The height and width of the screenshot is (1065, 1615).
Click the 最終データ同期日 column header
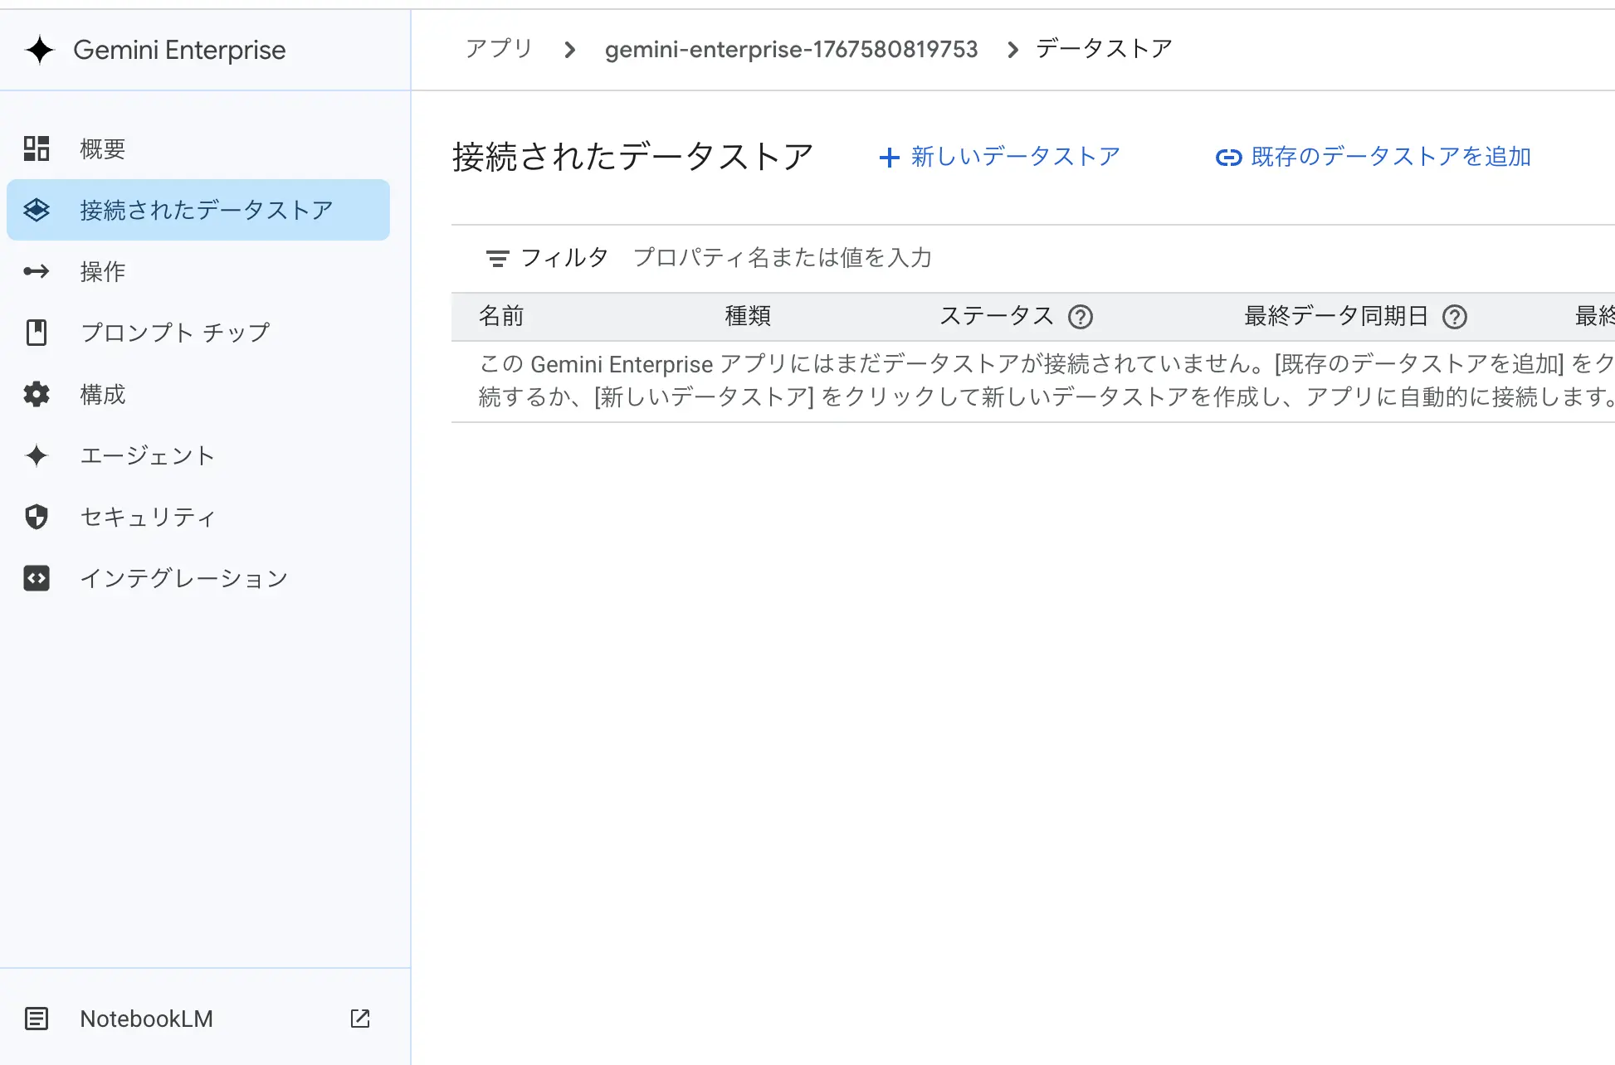[1336, 316]
